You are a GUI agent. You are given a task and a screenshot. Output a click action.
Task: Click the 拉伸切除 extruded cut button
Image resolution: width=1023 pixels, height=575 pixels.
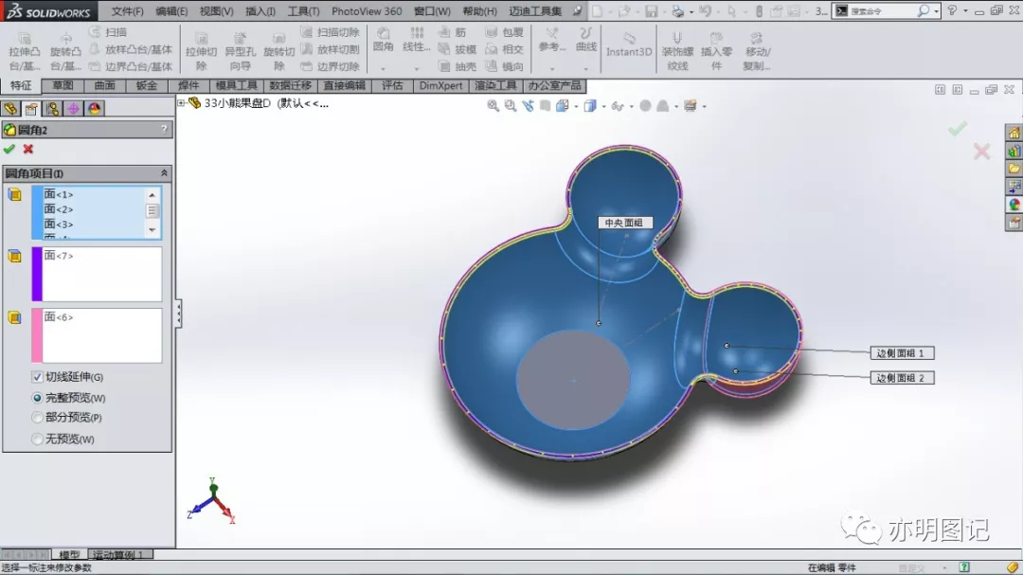(x=201, y=51)
